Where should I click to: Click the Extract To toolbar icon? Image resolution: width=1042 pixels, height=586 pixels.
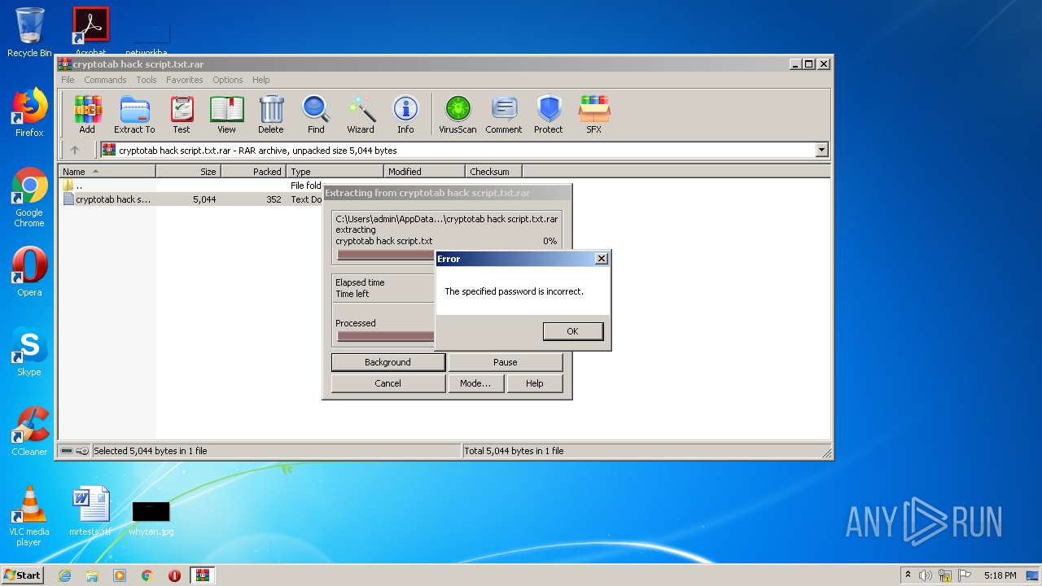[134, 114]
